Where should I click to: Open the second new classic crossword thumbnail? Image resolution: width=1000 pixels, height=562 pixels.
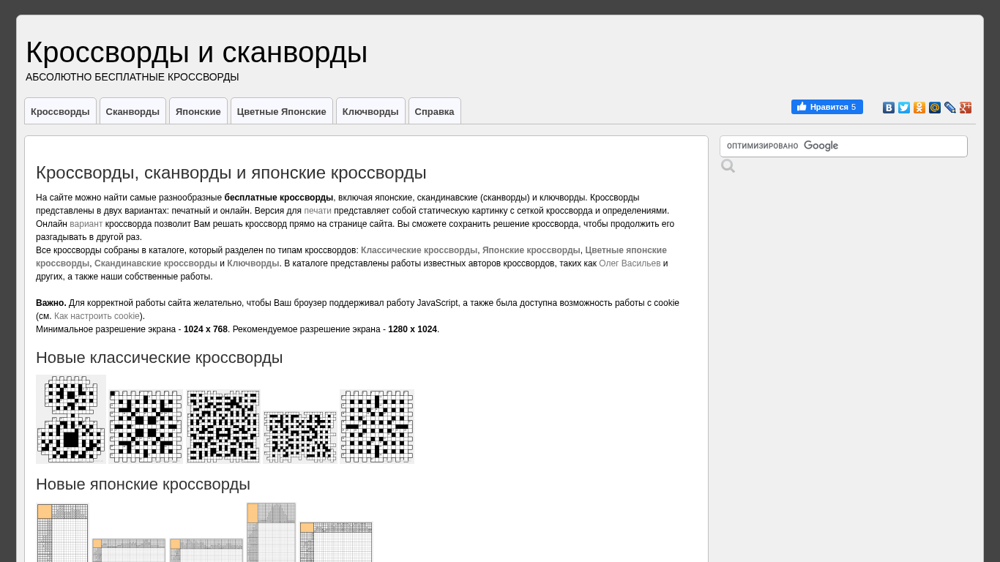(x=146, y=427)
